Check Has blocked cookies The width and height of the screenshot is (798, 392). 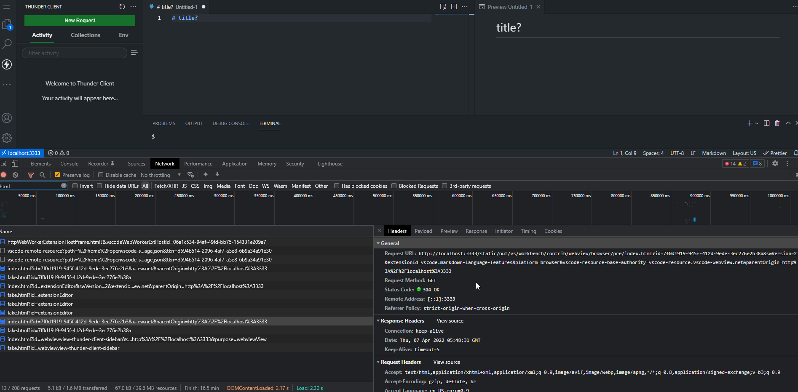337,186
